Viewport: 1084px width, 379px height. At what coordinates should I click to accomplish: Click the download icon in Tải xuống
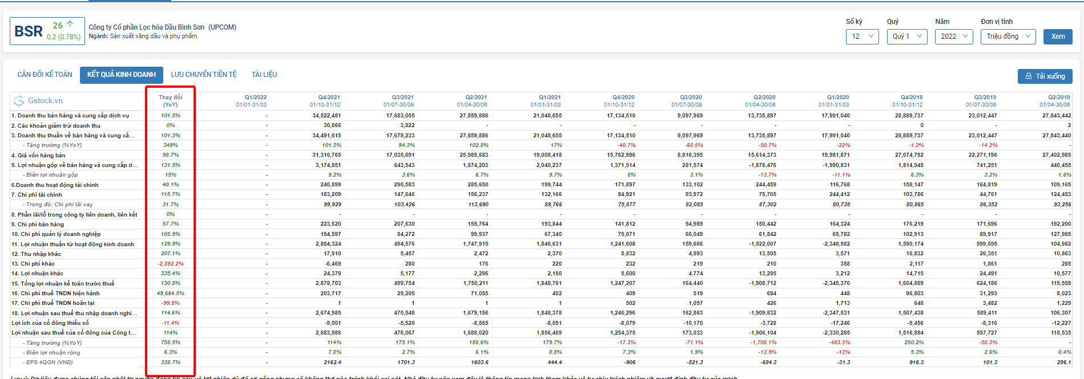(1029, 76)
